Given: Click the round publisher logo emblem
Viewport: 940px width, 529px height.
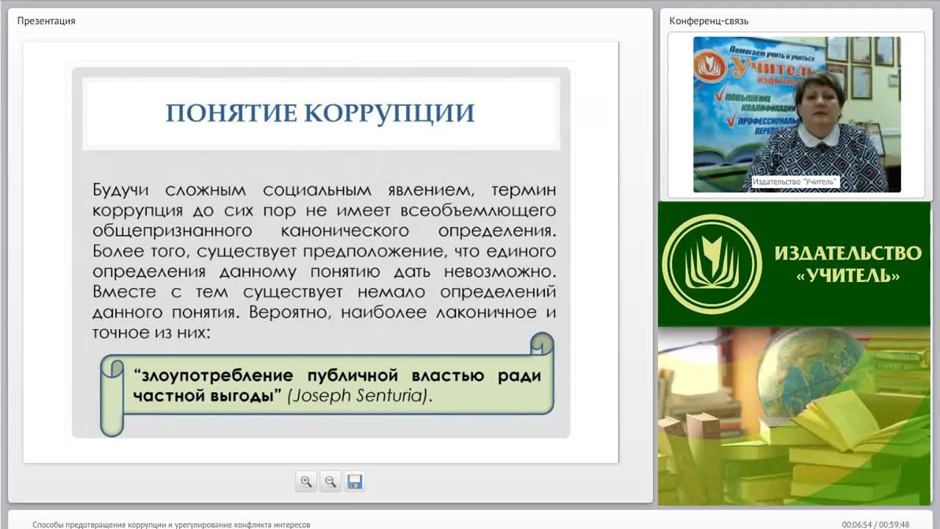Looking at the screenshot, I should (x=712, y=264).
